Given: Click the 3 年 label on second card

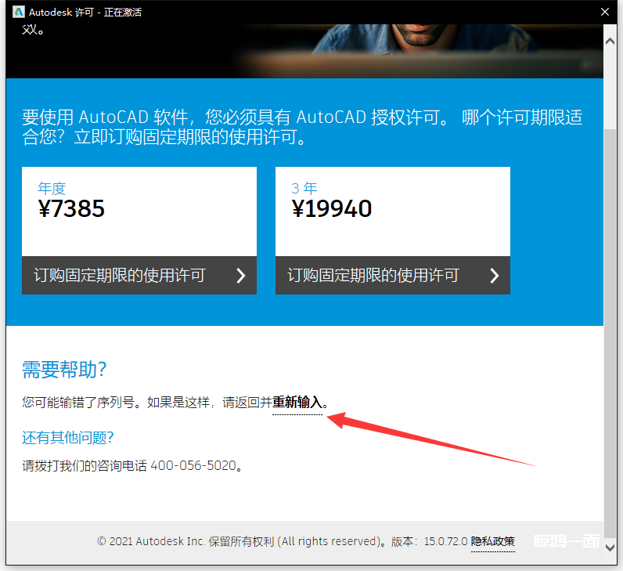Looking at the screenshot, I should click(304, 189).
